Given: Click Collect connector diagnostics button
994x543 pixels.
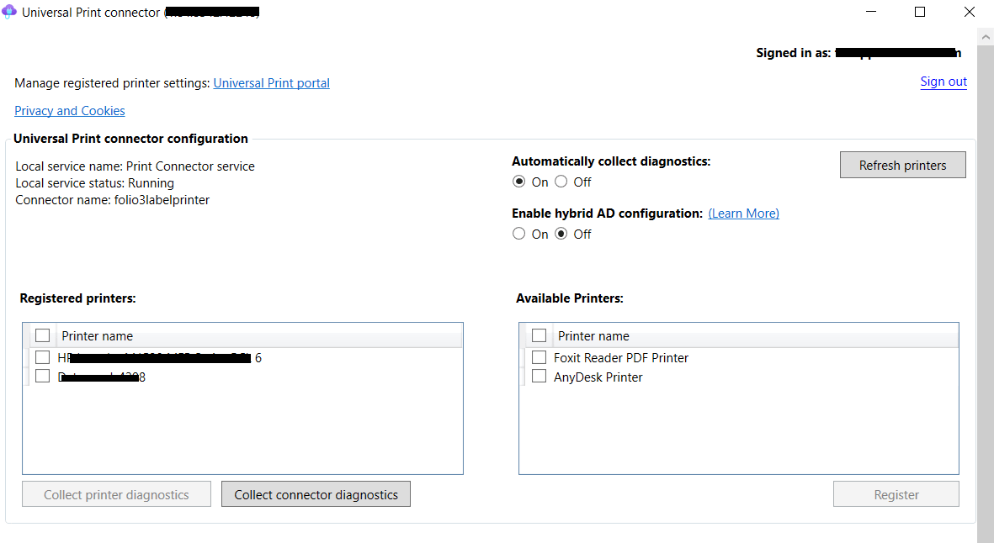Looking at the screenshot, I should pyautogui.click(x=316, y=495).
